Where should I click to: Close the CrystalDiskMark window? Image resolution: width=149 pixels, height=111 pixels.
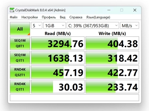[135, 10]
